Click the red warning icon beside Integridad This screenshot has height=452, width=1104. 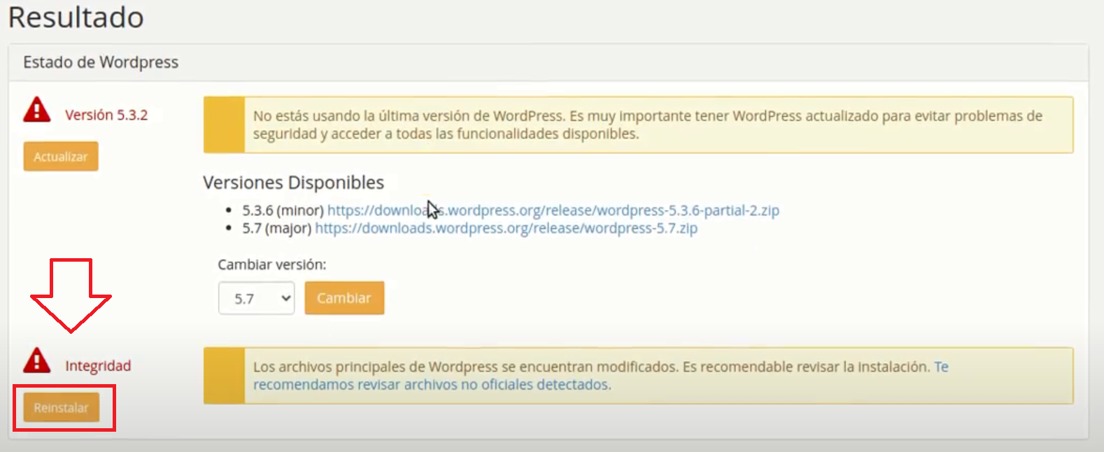click(36, 361)
